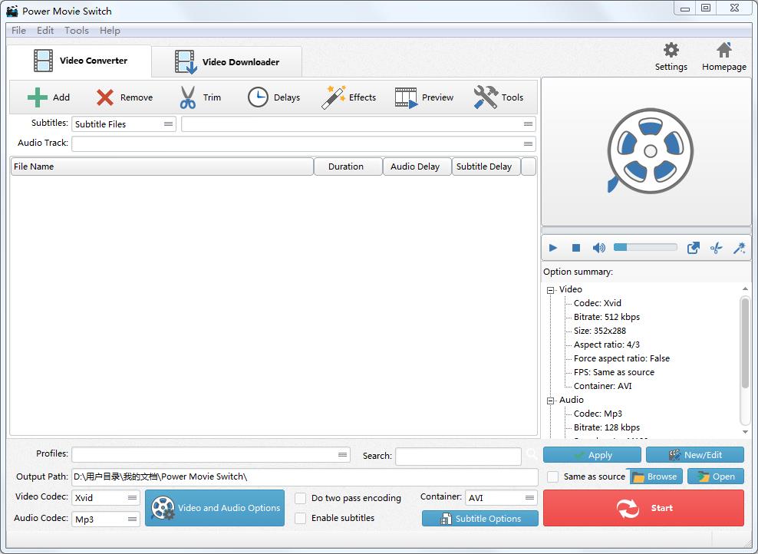This screenshot has width=758, height=554.
Task: Collapse the Video node in option summary
Action: tap(550, 290)
